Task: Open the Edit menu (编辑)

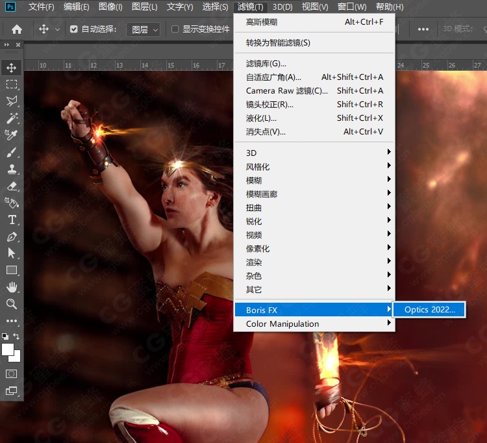Action: (x=76, y=6)
